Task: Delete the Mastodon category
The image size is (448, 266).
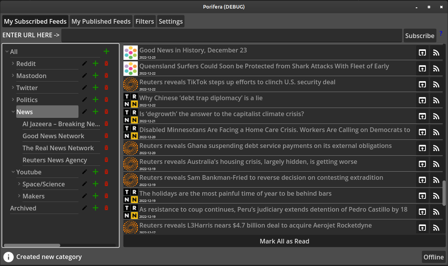Action: click(x=106, y=75)
